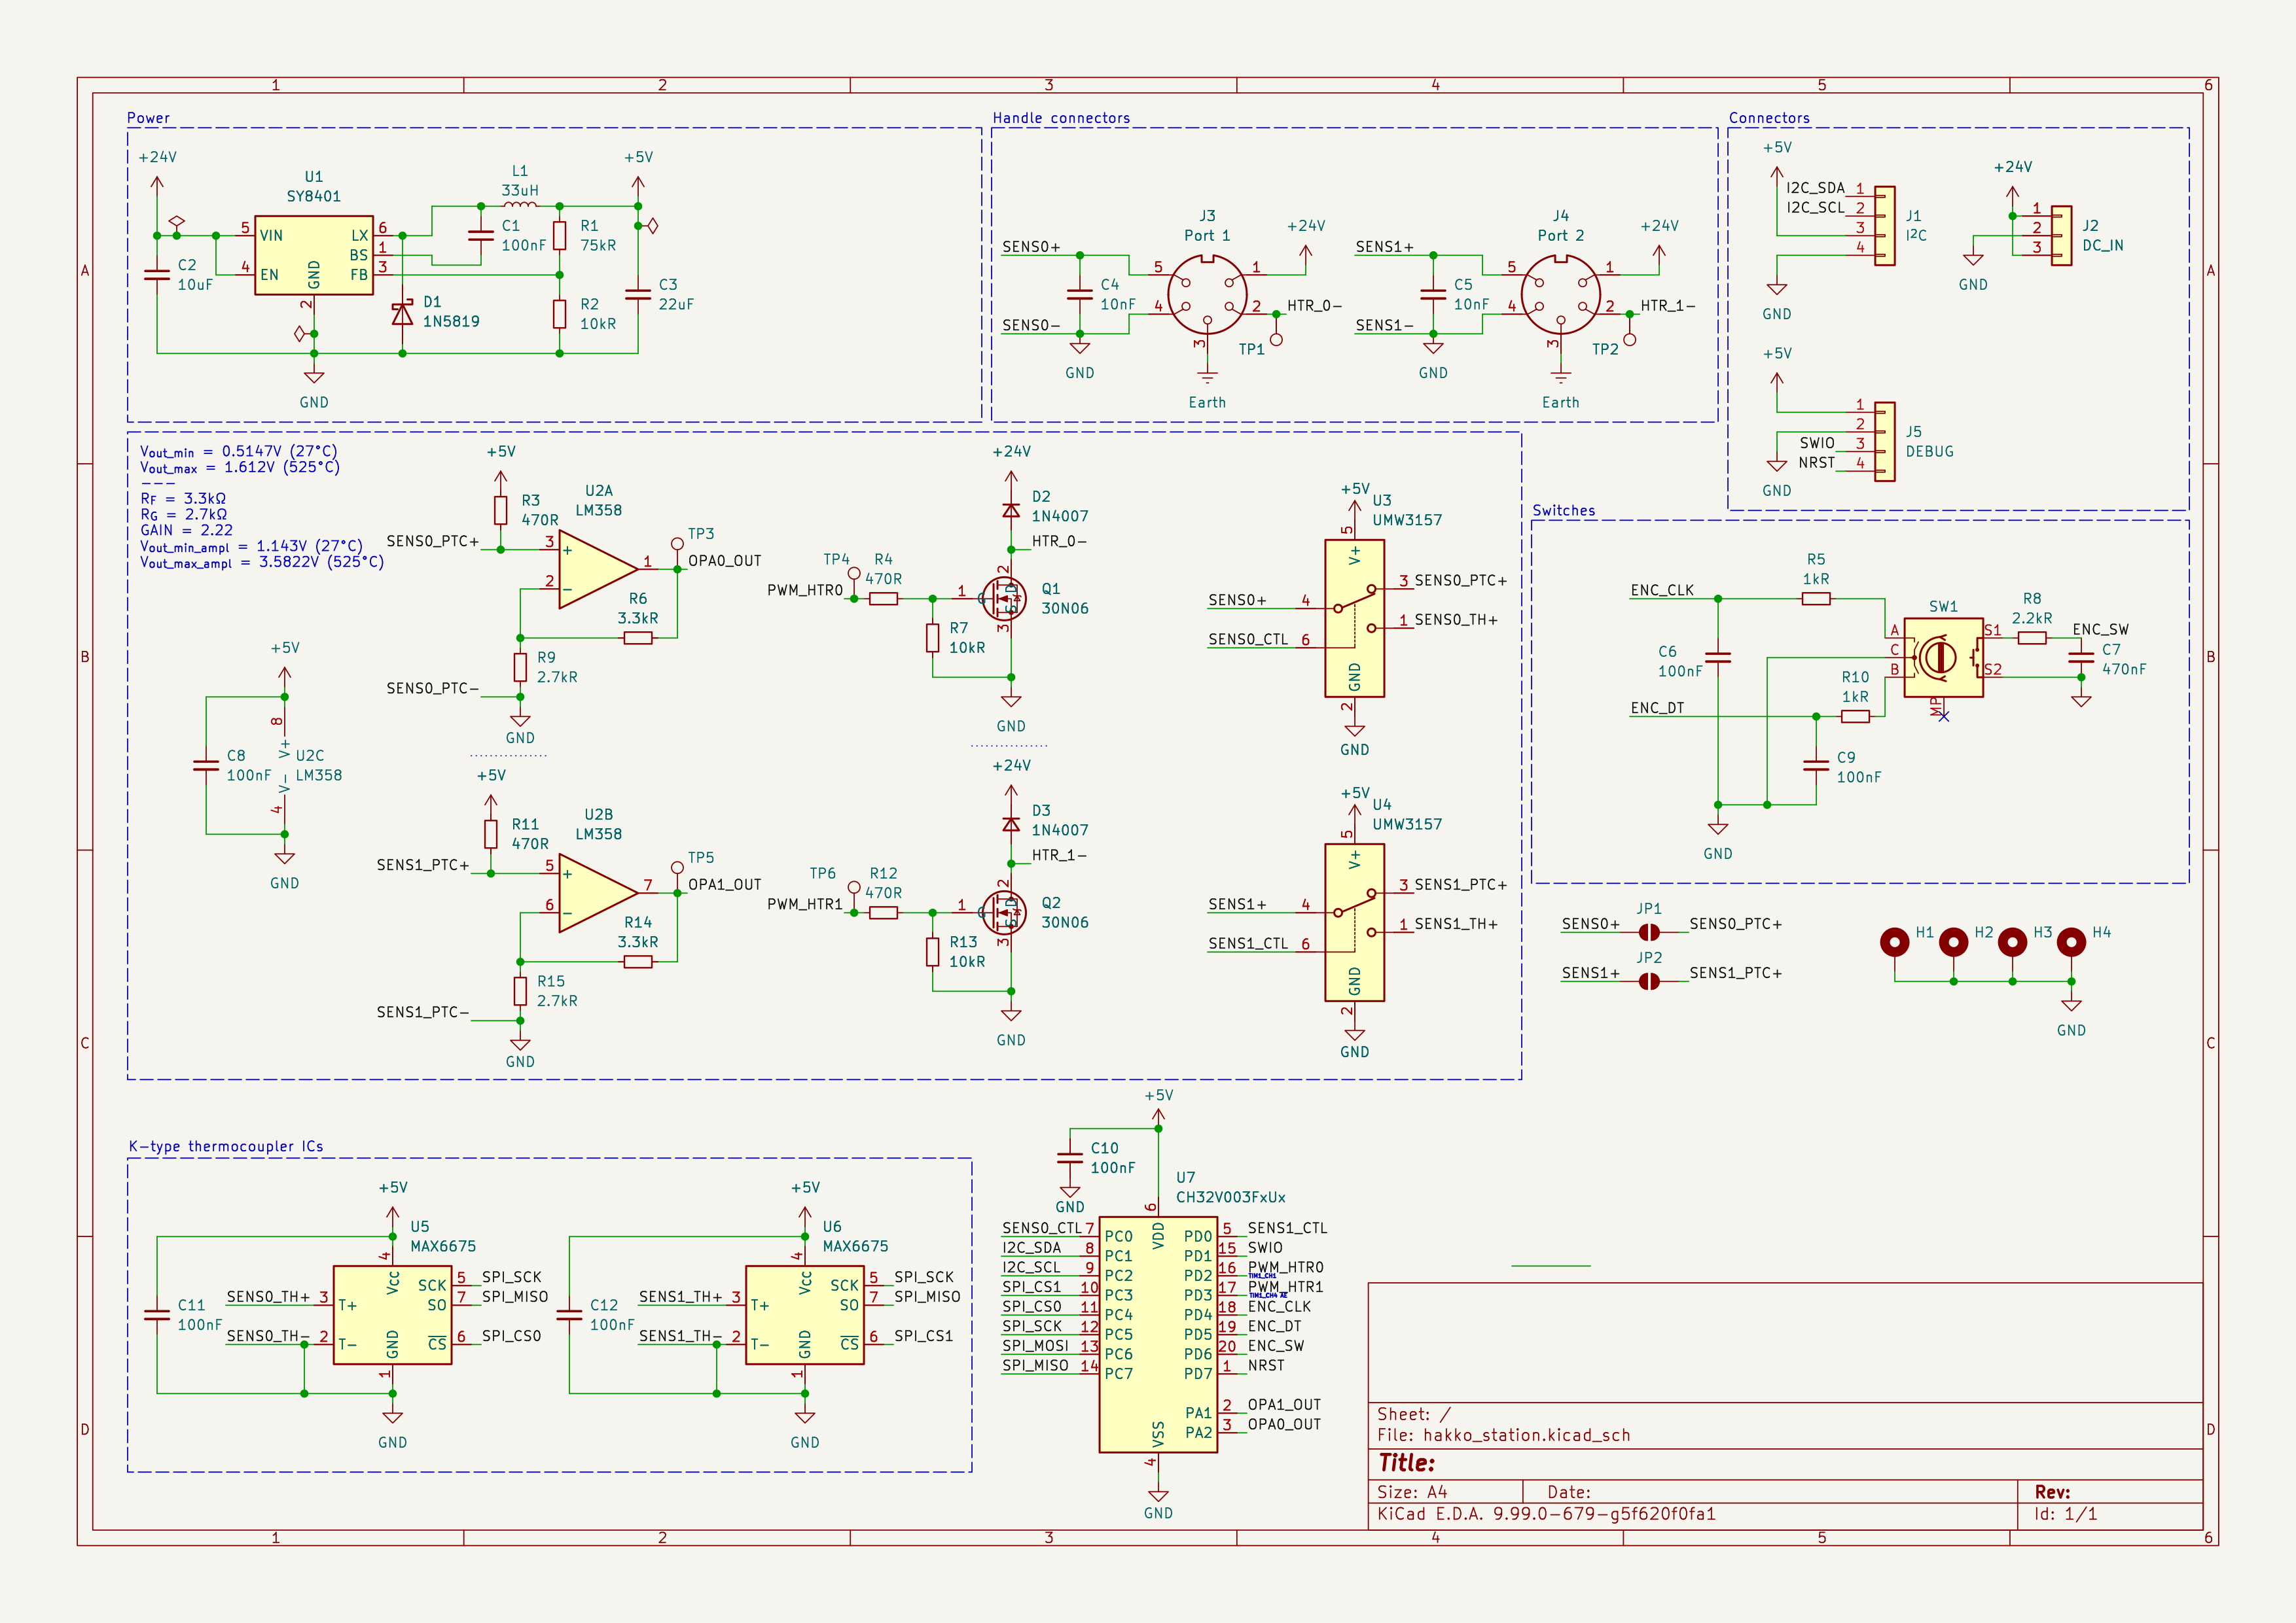This screenshot has width=2296, height=1623.
Task: Click the L1 33uH inductor symbol
Action: click(x=520, y=205)
